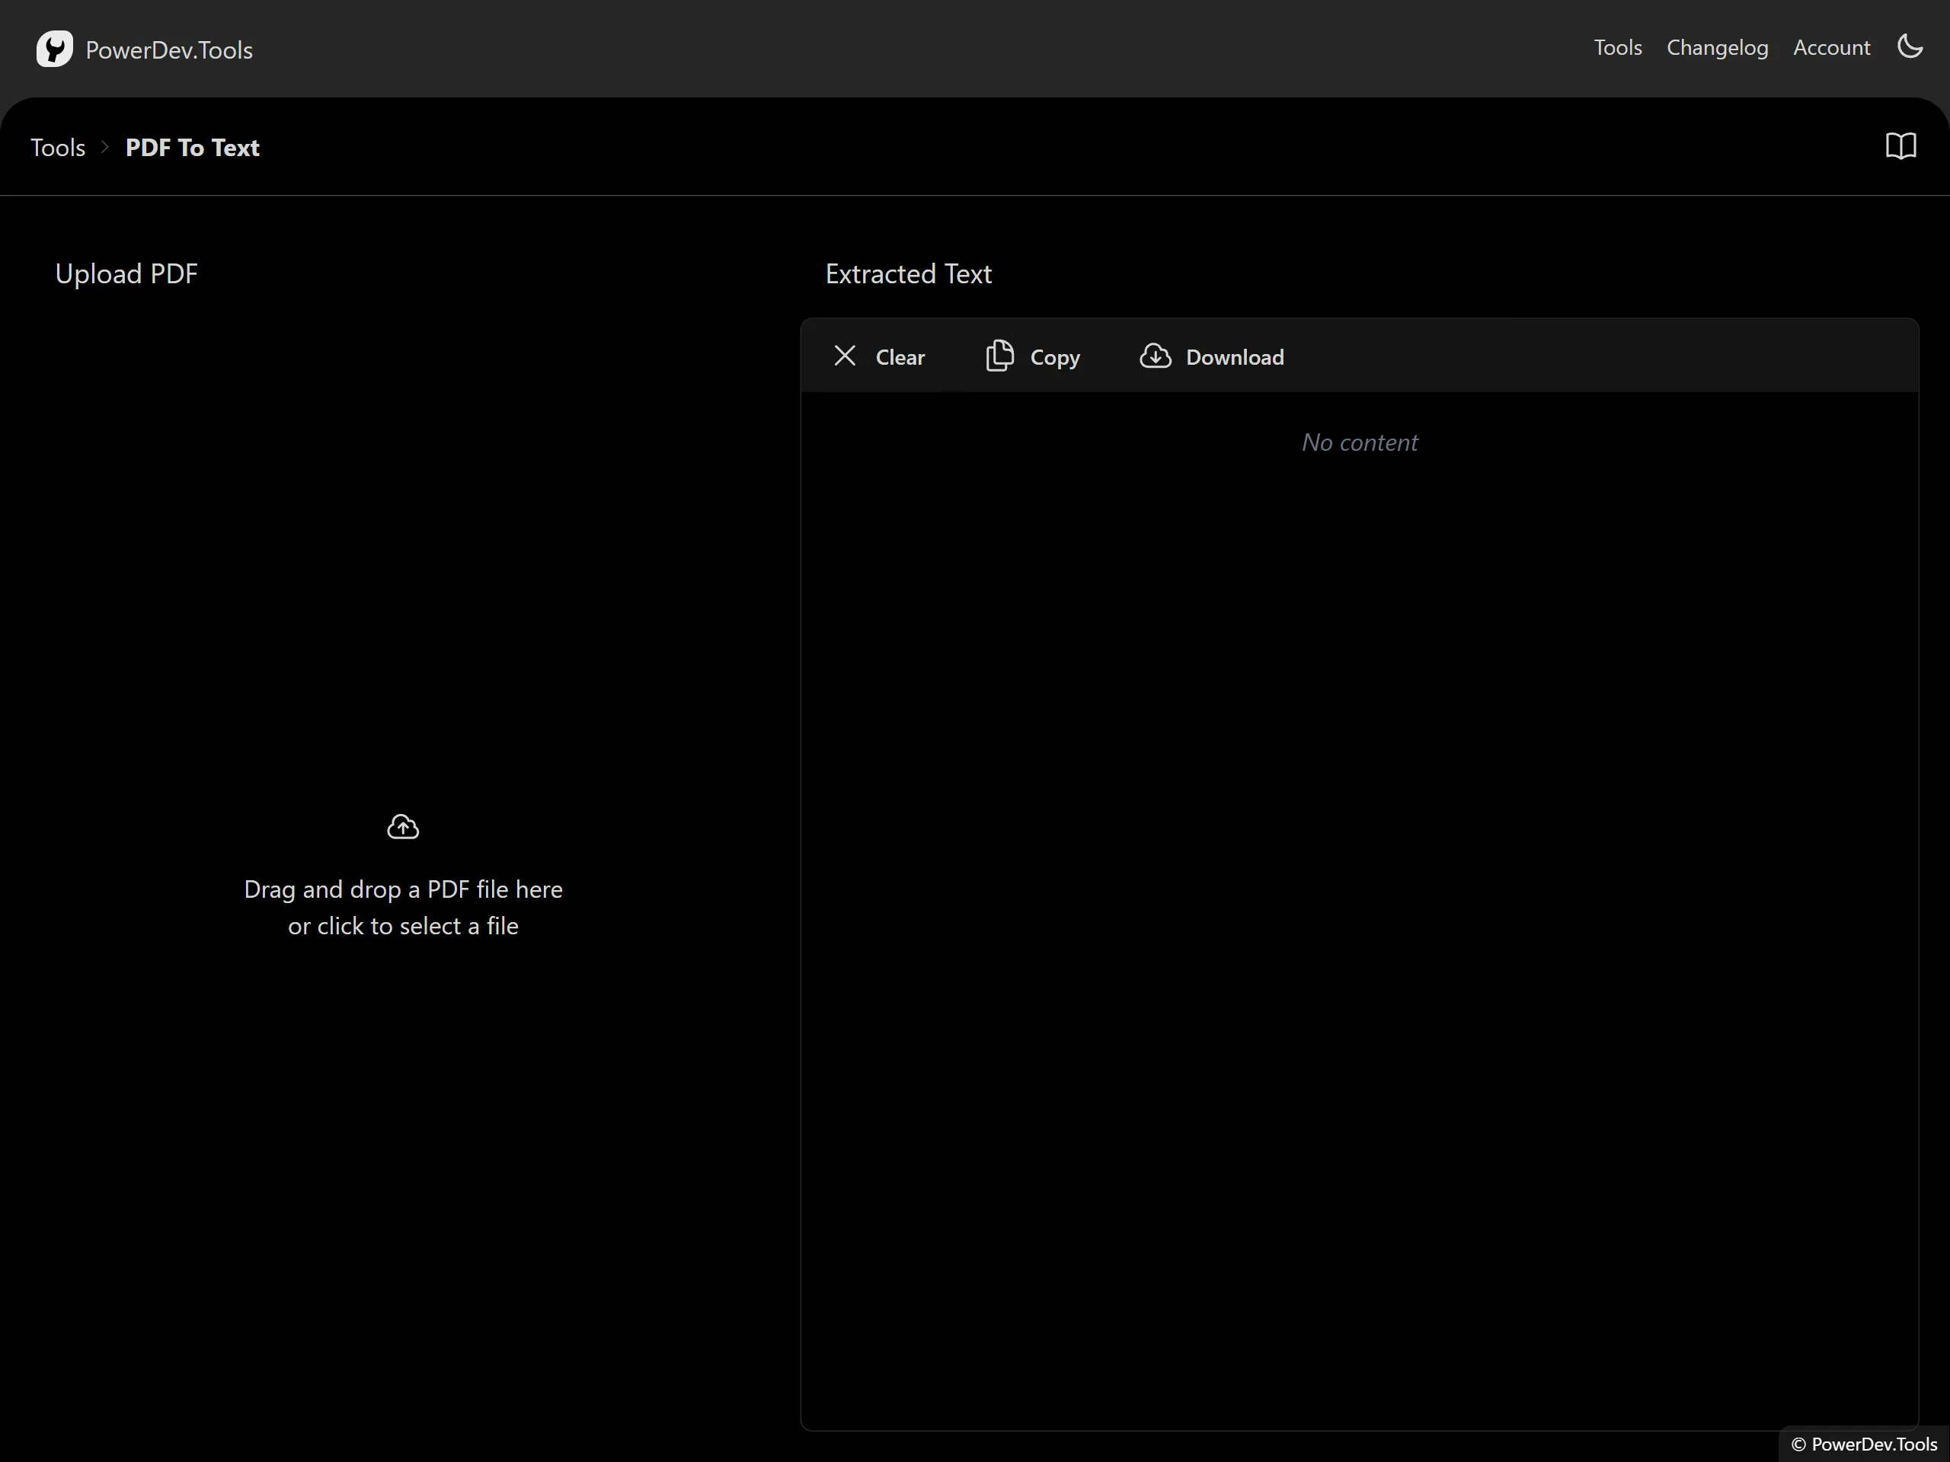
Task: Click the copy pages icon
Action: coord(999,356)
